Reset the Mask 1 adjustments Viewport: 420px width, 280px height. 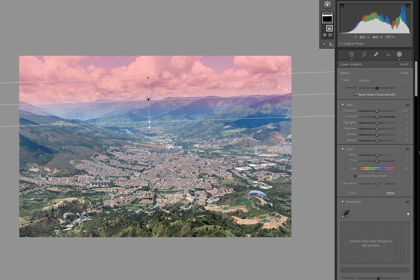(405, 73)
